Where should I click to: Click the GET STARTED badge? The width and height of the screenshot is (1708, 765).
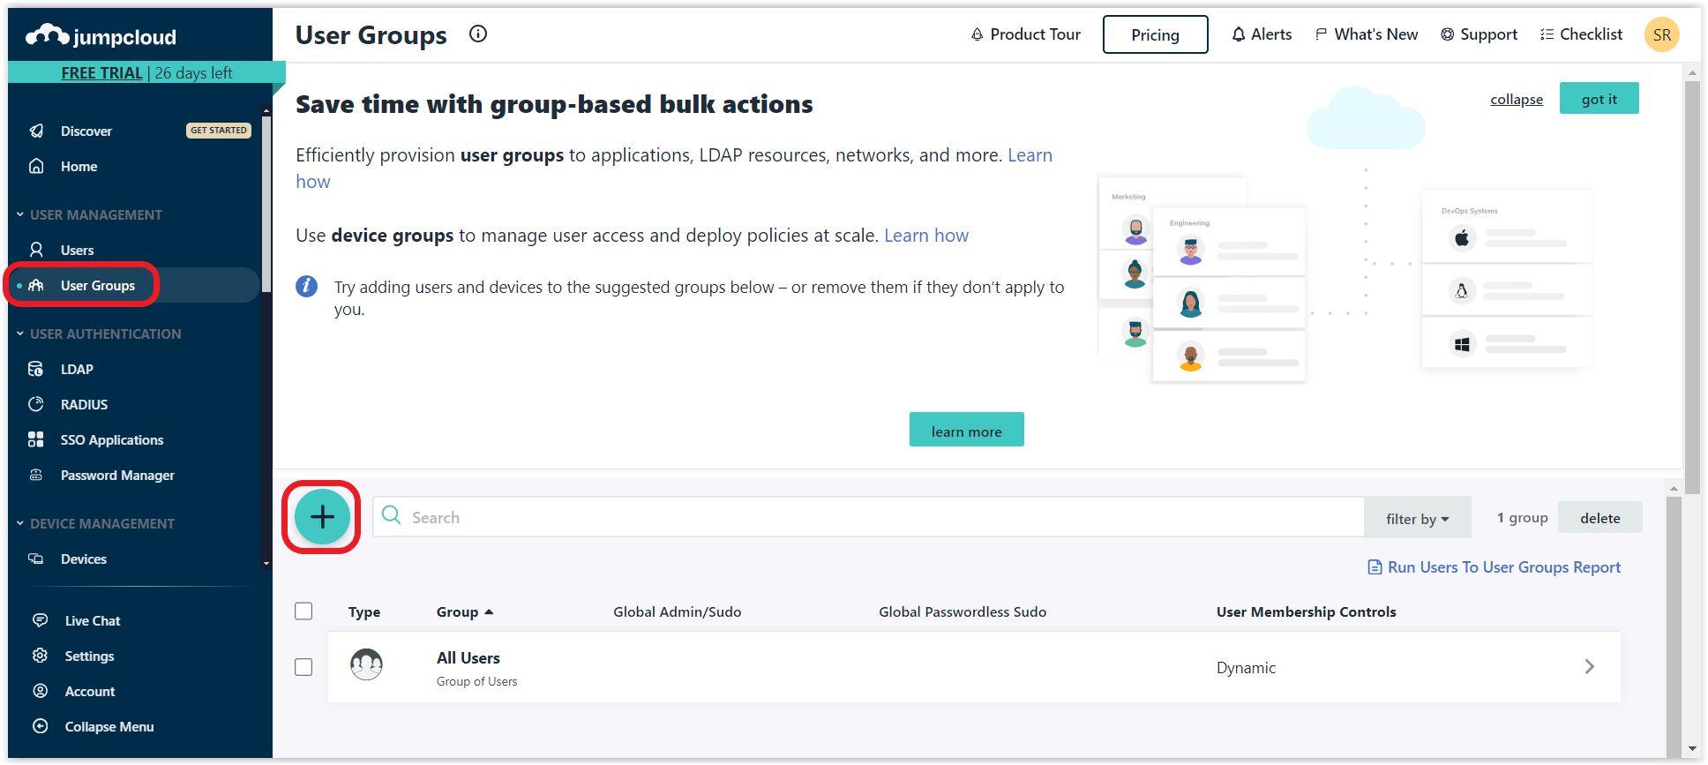[x=219, y=130]
